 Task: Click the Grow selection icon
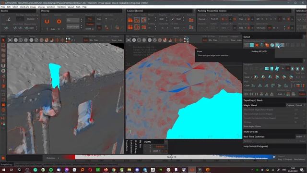(x=277, y=45)
